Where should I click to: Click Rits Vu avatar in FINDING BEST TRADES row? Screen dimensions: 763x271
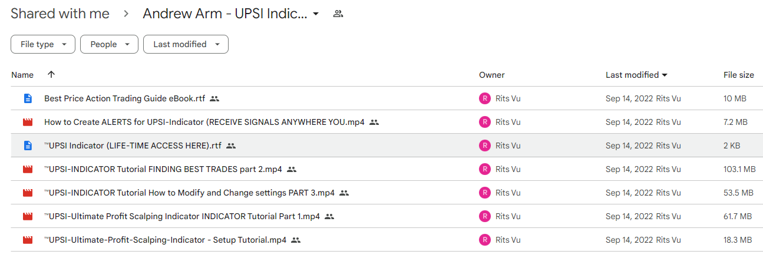(x=485, y=169)
